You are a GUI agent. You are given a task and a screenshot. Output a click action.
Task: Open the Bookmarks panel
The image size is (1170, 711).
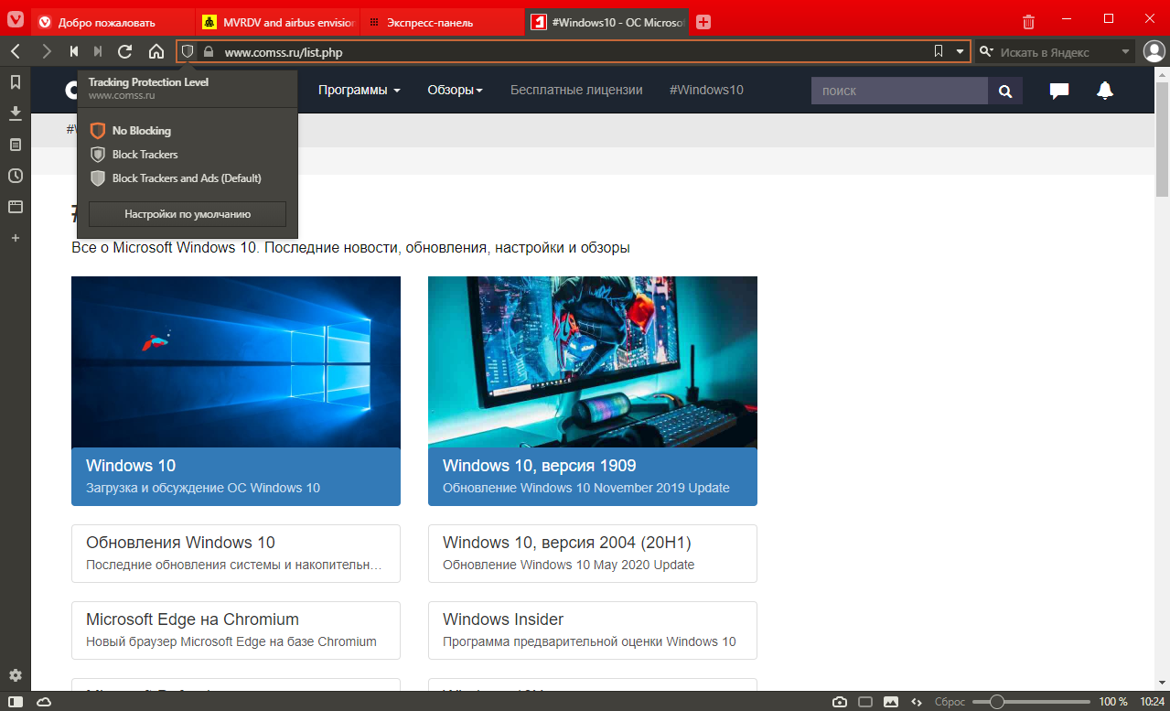click(x=16, y=82)
